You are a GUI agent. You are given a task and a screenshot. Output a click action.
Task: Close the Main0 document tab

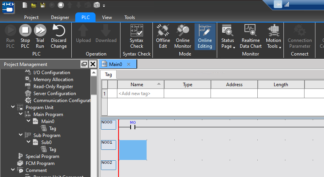(x=129, y=64)
